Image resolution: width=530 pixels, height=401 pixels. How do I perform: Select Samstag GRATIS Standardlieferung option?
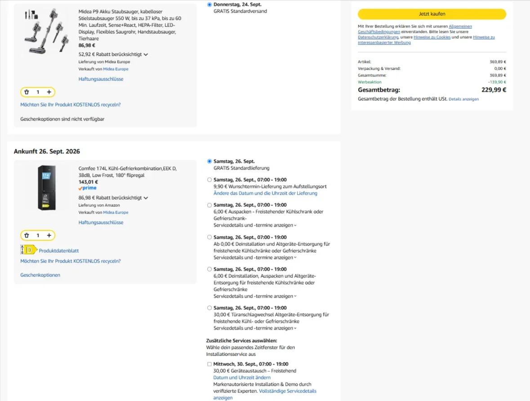pos(209,161)
